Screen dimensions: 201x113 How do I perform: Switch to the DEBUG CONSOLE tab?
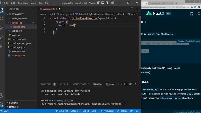(80, 84)
